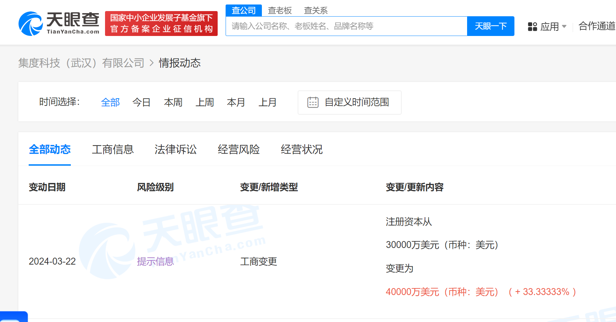Open the 工商信息 tab
This screenshot has height=322, width=616.
coord(113,149)
